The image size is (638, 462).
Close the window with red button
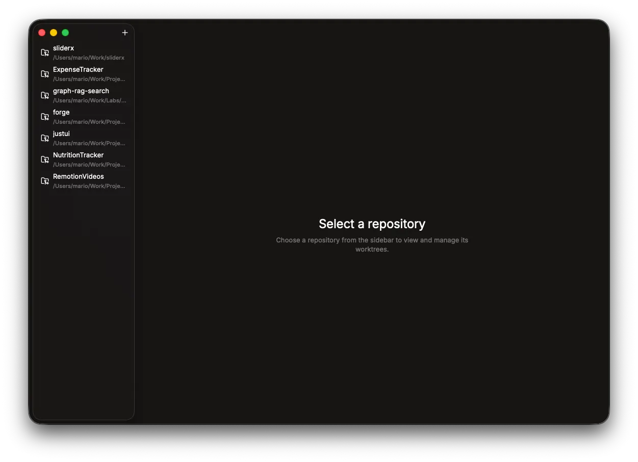pos(42,33)
